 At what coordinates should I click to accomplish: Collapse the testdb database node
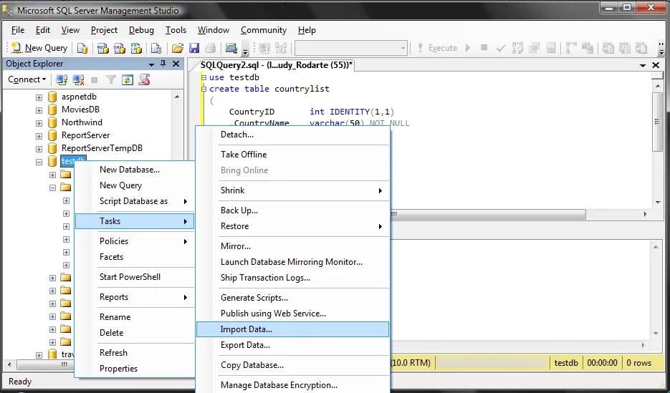click(39, 162)
